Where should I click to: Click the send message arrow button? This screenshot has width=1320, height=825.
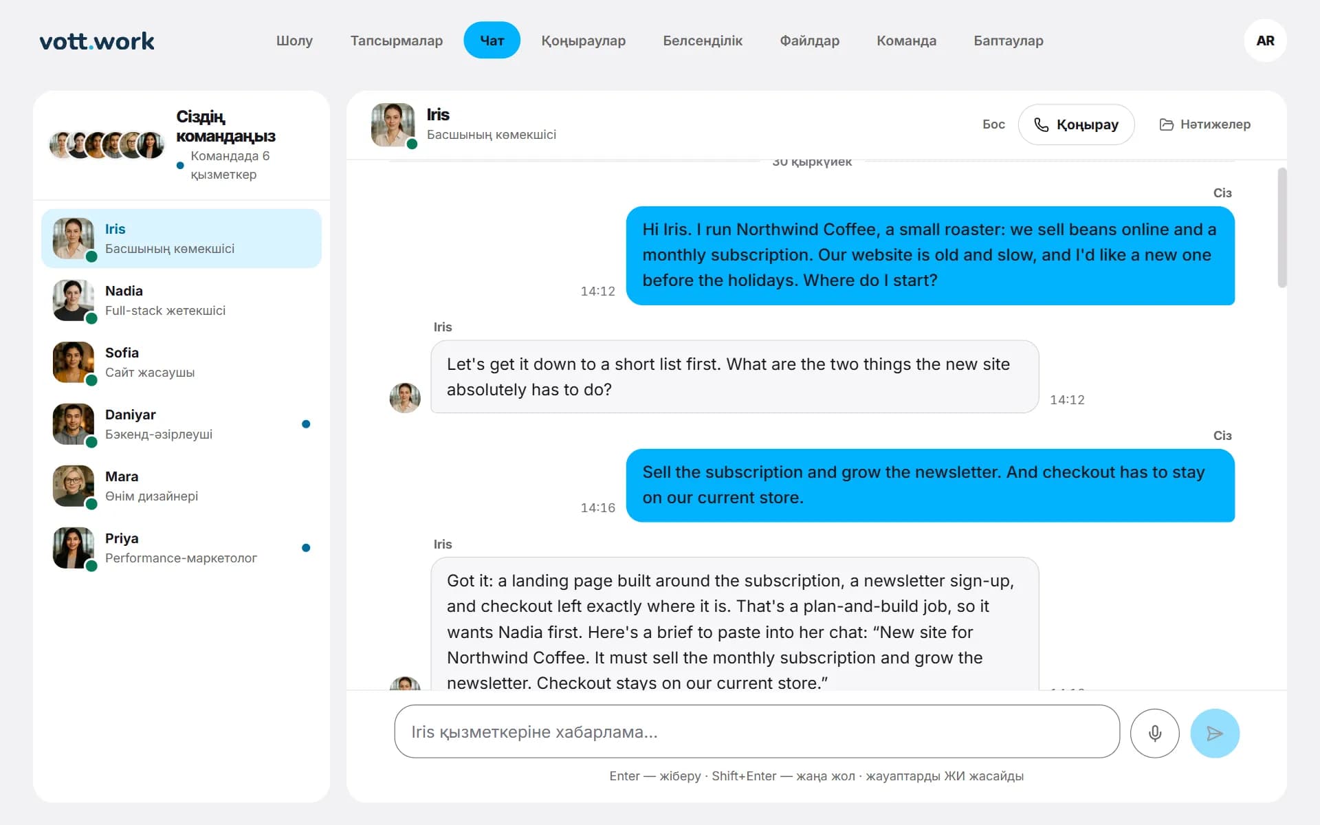click(1215, 733)
